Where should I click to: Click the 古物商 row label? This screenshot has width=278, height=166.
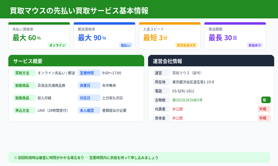(161, 100)
